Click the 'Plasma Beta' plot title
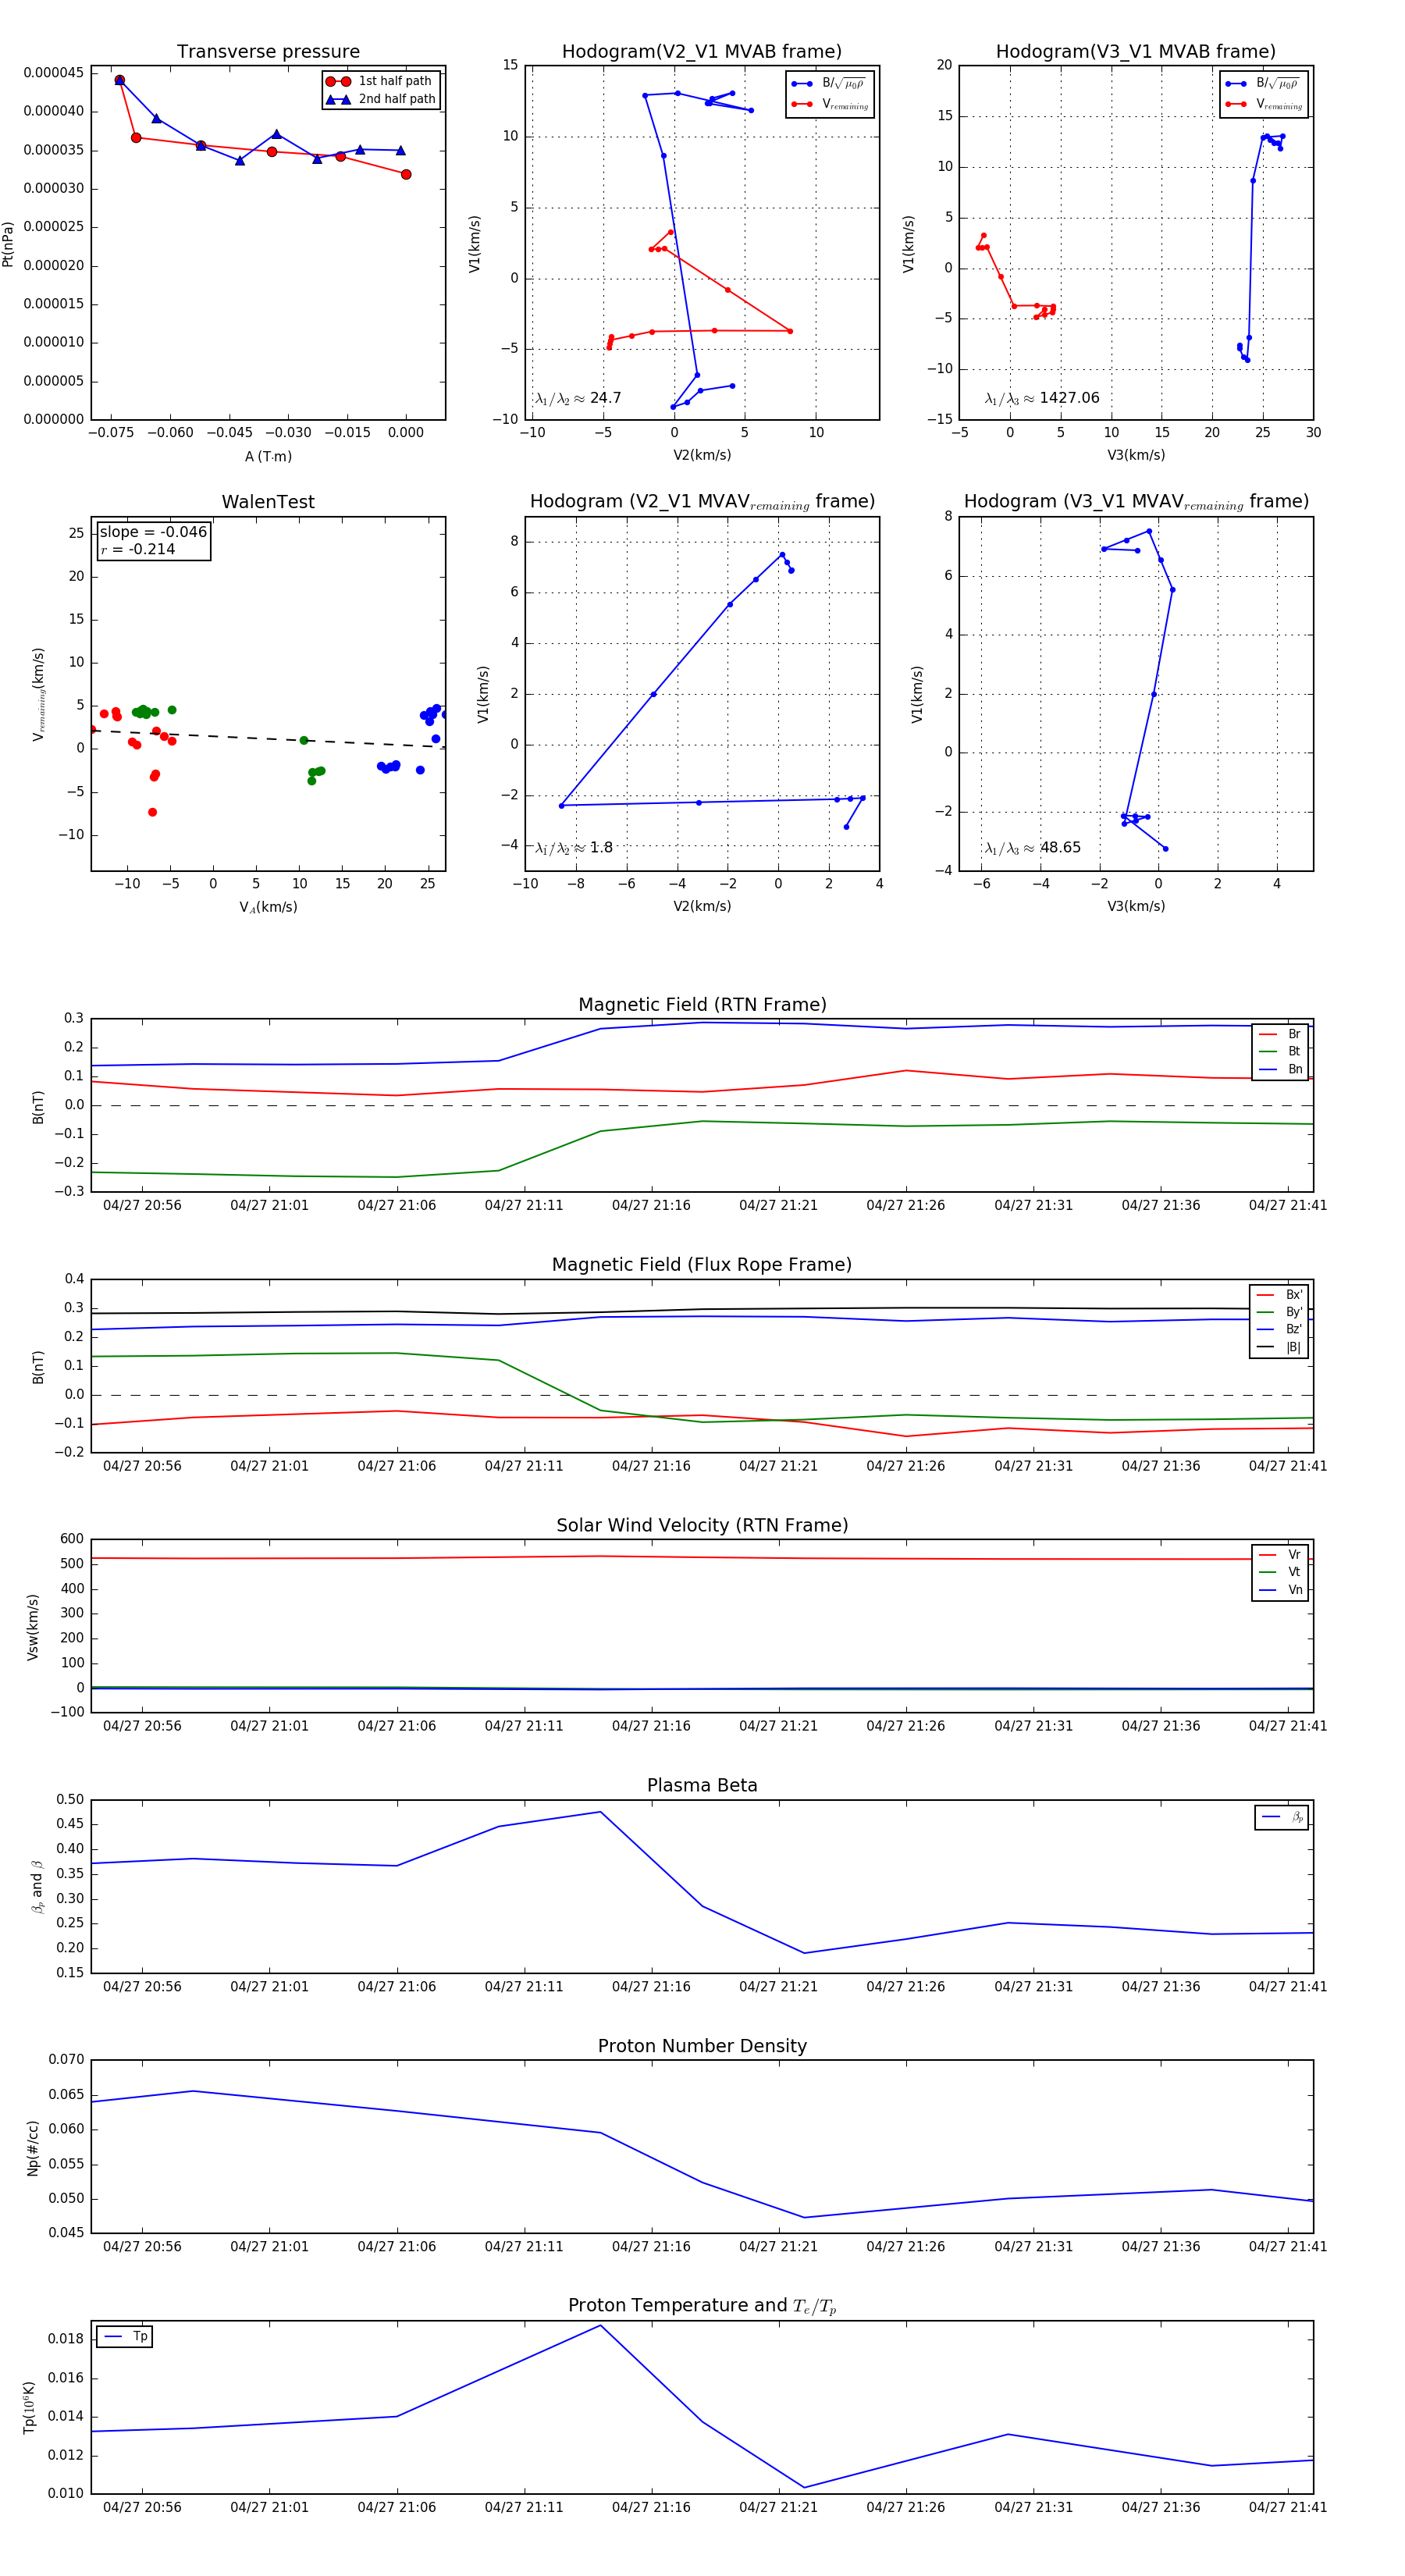This screenshot has height=2576, width=1405. pyautogui.click(x=702, y=1786)
